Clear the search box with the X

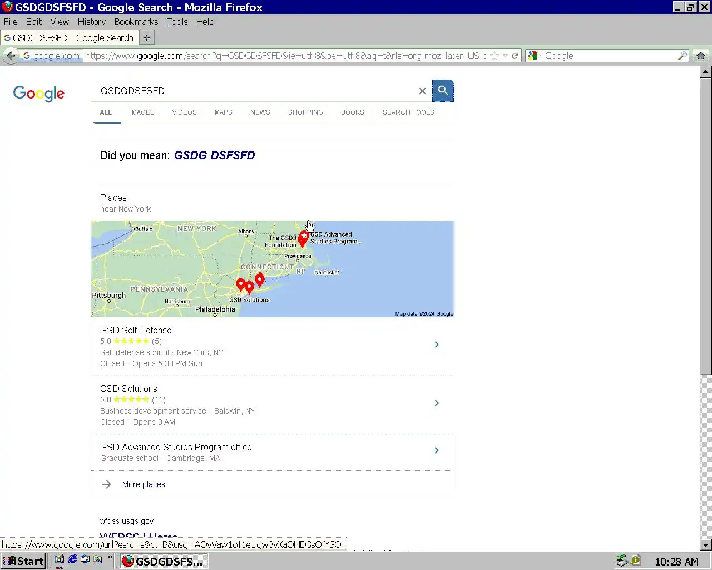[x=422, y=91]
